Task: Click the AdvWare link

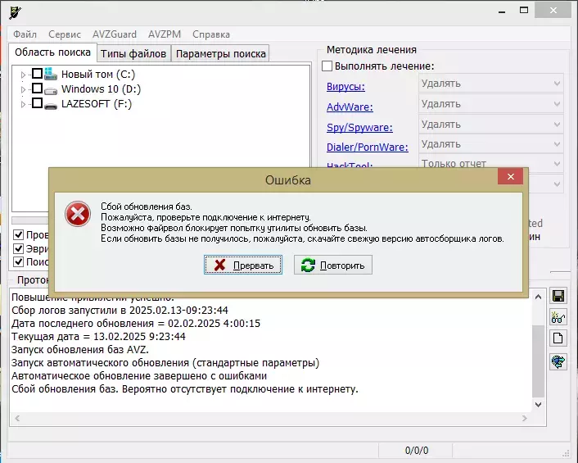Action: [x=350, y=107]
